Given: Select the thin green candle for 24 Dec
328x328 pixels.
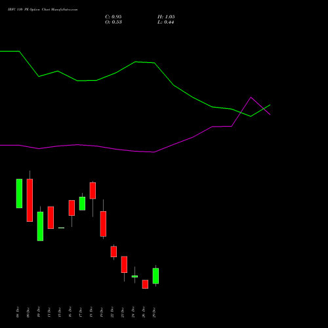Looking at the screenshot, I should click(x=134, y=276).
